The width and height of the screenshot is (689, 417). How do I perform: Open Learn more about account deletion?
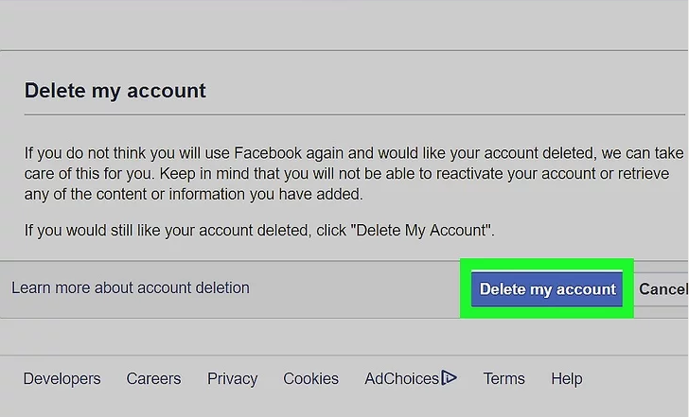131,288
